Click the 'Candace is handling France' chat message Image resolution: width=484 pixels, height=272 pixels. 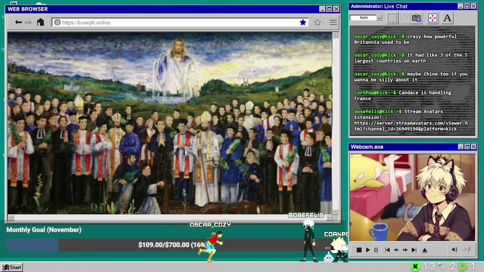(403, 96)
